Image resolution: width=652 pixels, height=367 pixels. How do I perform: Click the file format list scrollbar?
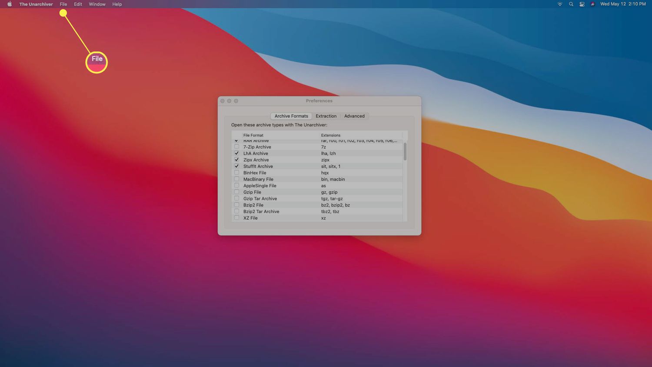[x=405, y=152]
